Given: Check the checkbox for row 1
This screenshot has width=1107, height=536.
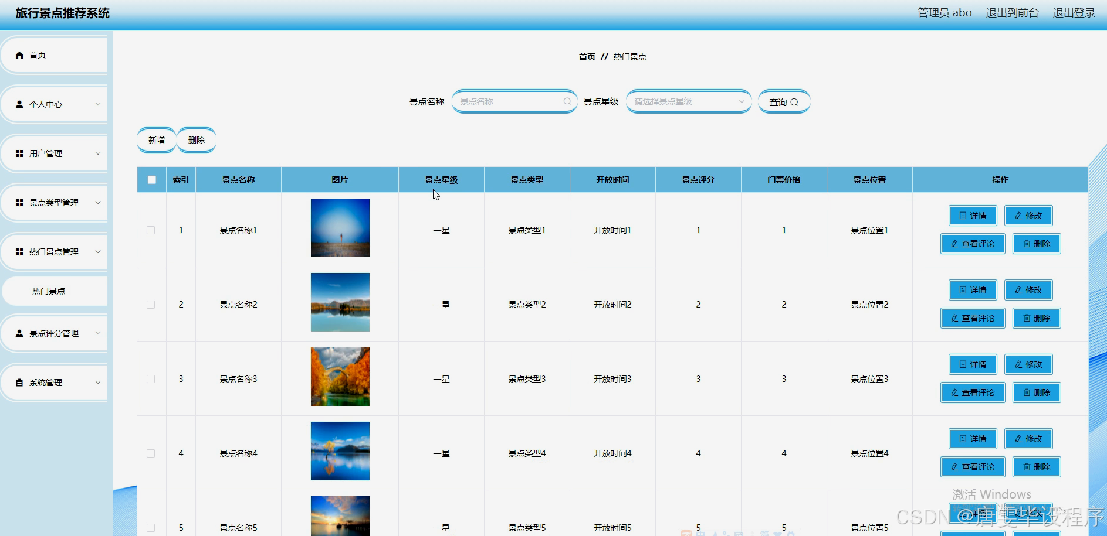Looking at the screenshot, I should (151, 230).
